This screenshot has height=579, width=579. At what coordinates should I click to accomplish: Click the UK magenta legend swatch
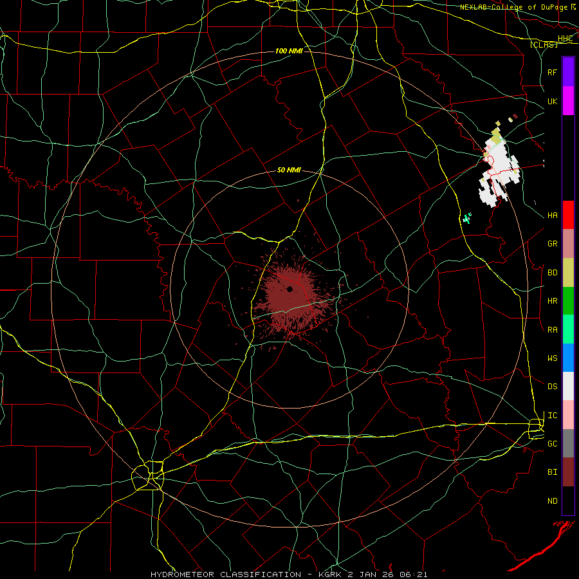tap(568, 101)
